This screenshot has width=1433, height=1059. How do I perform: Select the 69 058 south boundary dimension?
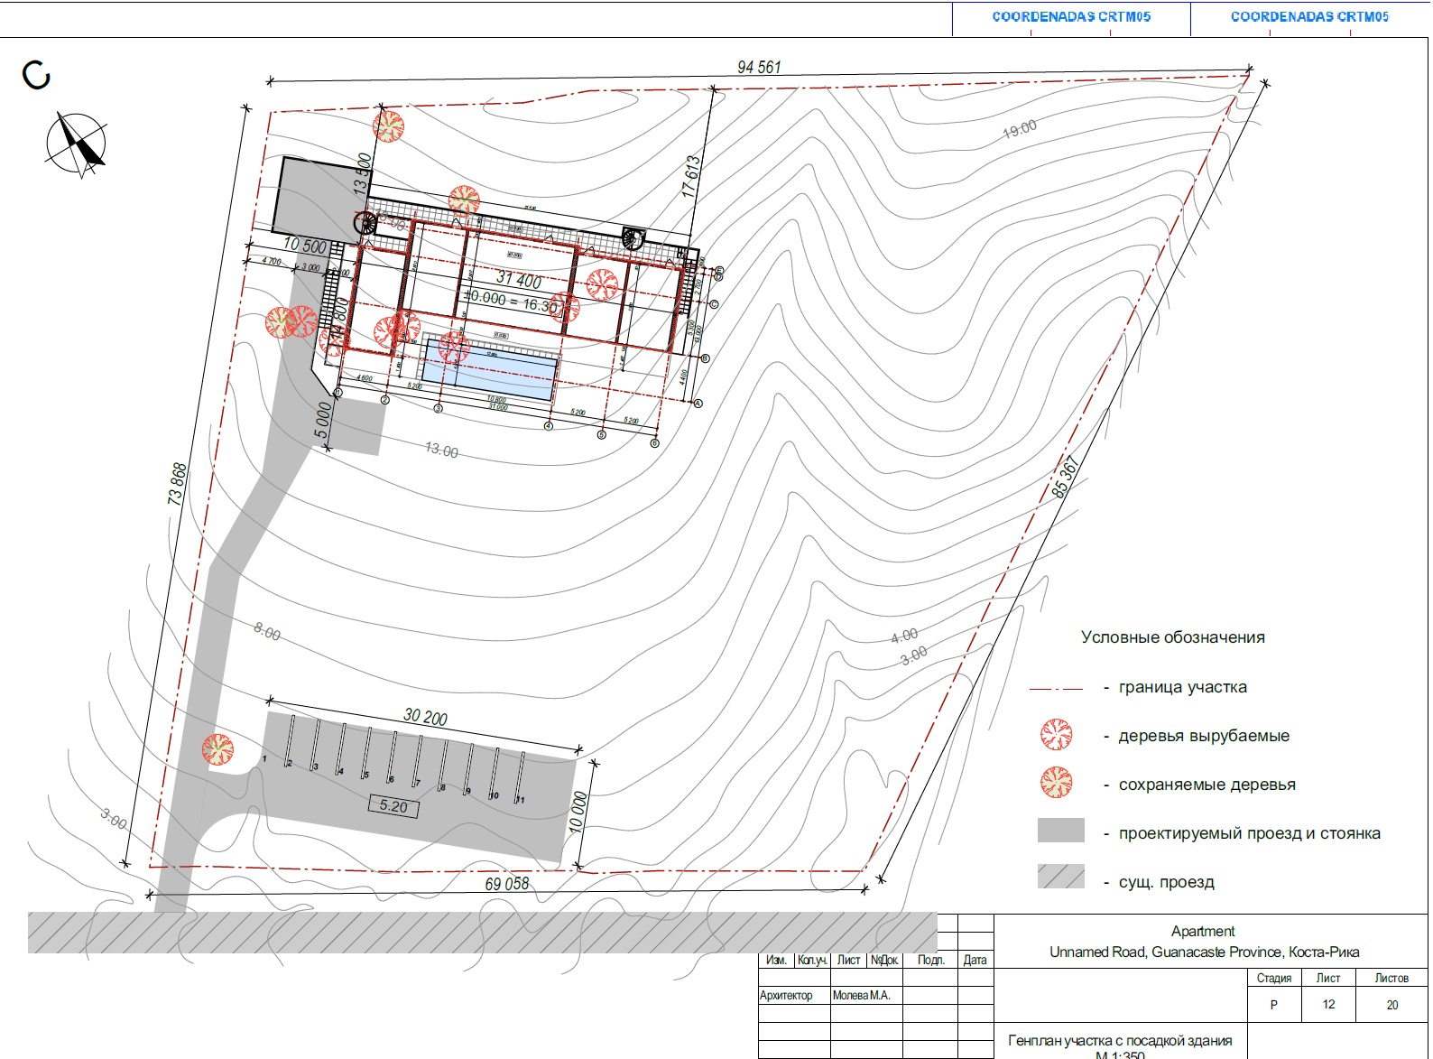pyautogui.click(x=507, y=884)
